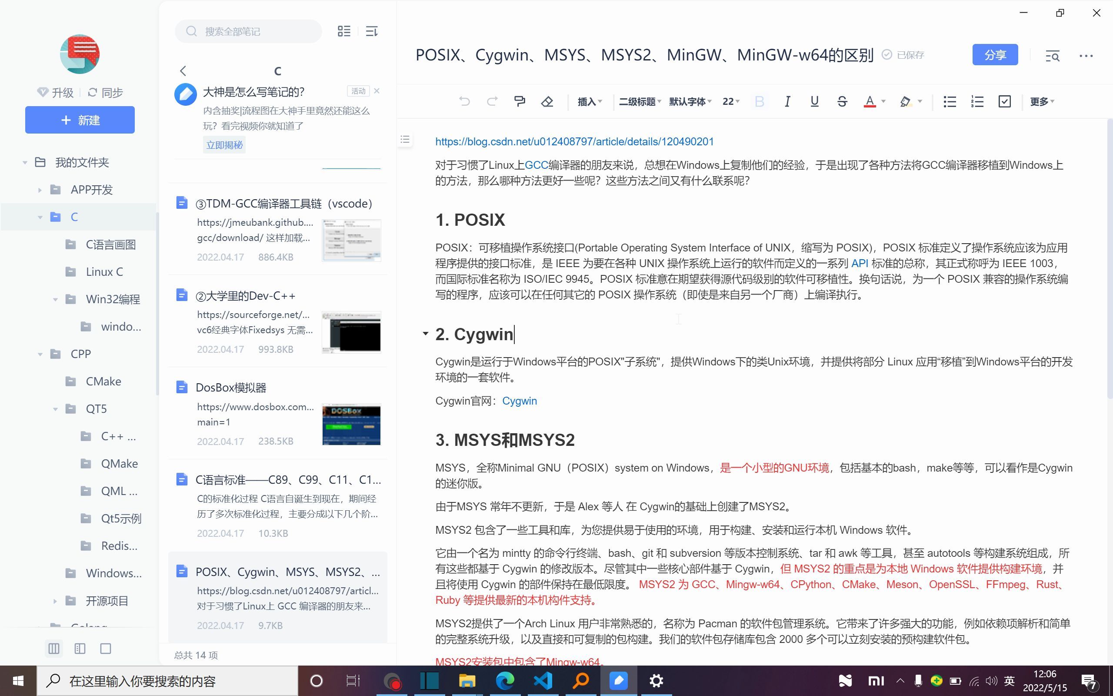The height and width of the screenshot is (696, 1113).
Task: Select the format painter tool
Action: (x=520, y=101)
